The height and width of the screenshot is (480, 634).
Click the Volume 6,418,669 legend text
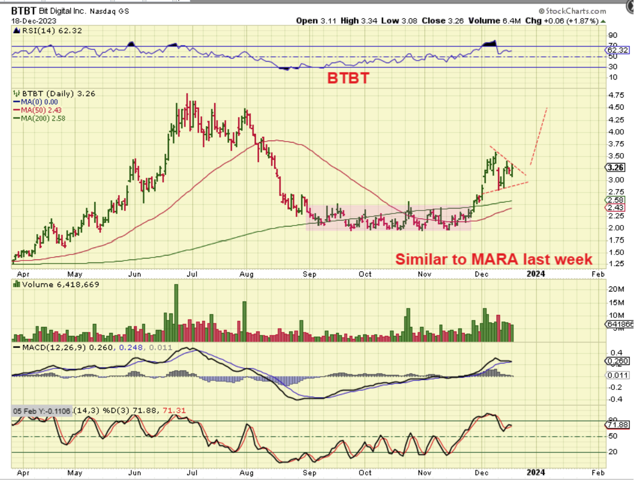pos(60,284)
